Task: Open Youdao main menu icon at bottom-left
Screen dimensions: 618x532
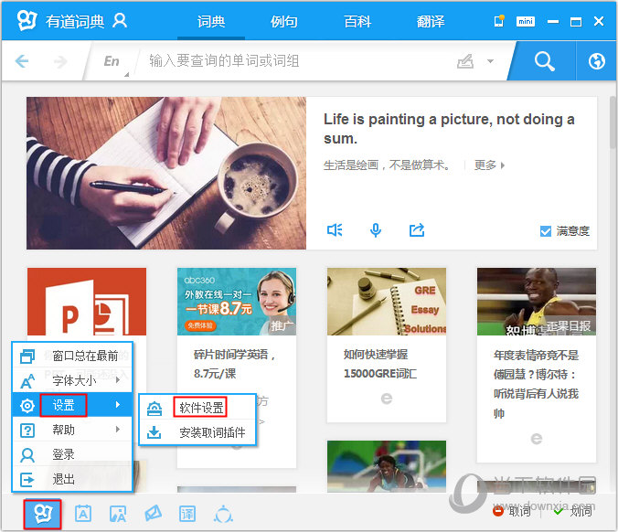Action: [42, 514]
